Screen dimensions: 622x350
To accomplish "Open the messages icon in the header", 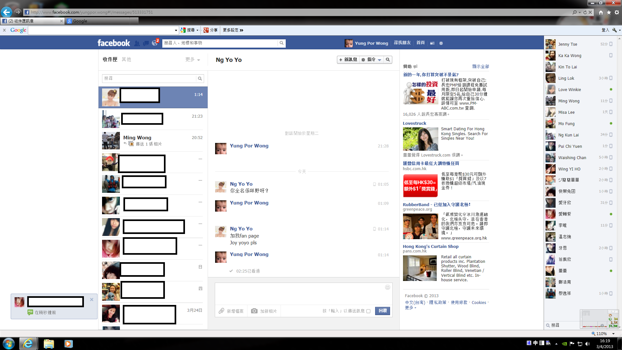I will click(146, 43).
